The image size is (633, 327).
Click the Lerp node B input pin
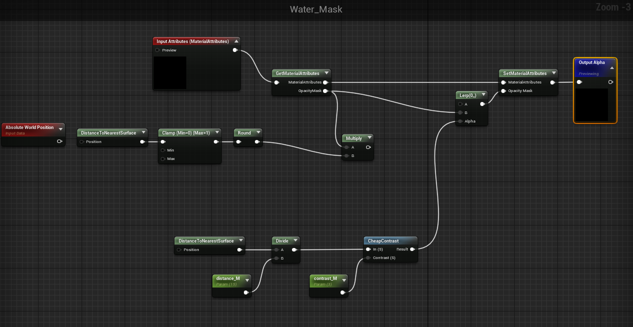point(460,112)
